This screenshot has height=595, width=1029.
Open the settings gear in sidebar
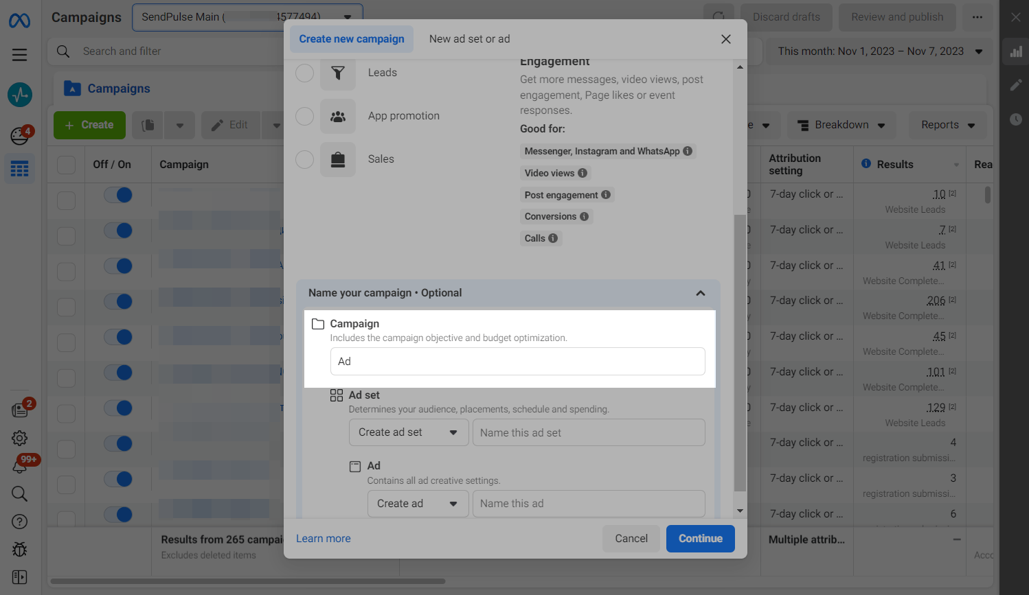[19, 438]
